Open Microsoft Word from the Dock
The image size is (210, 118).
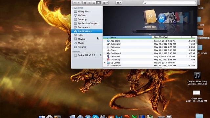tap(119, 117)
